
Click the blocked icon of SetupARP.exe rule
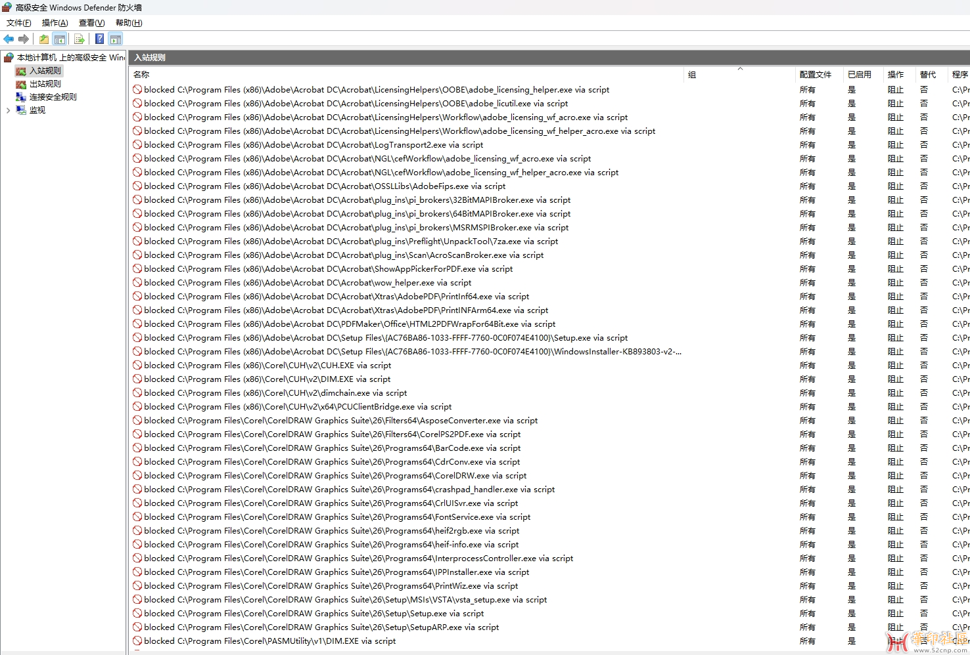[x=137, y=627]
